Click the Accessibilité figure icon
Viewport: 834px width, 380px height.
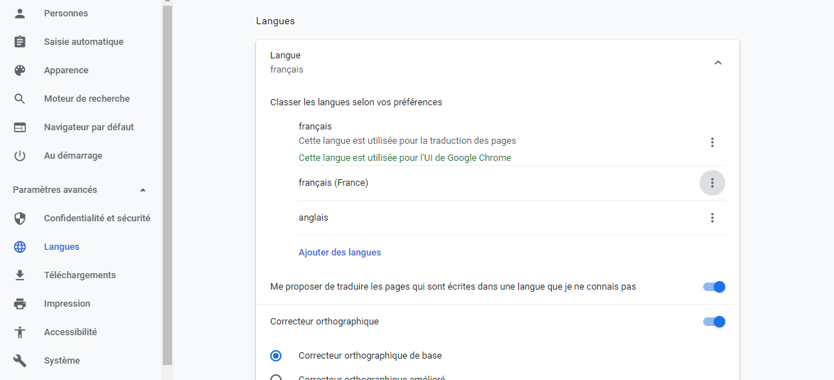click(20, 332)
